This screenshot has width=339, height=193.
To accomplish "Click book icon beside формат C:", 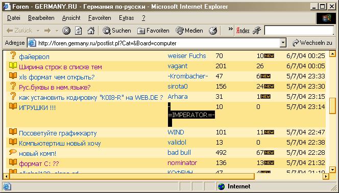I will tap(13, 162).
